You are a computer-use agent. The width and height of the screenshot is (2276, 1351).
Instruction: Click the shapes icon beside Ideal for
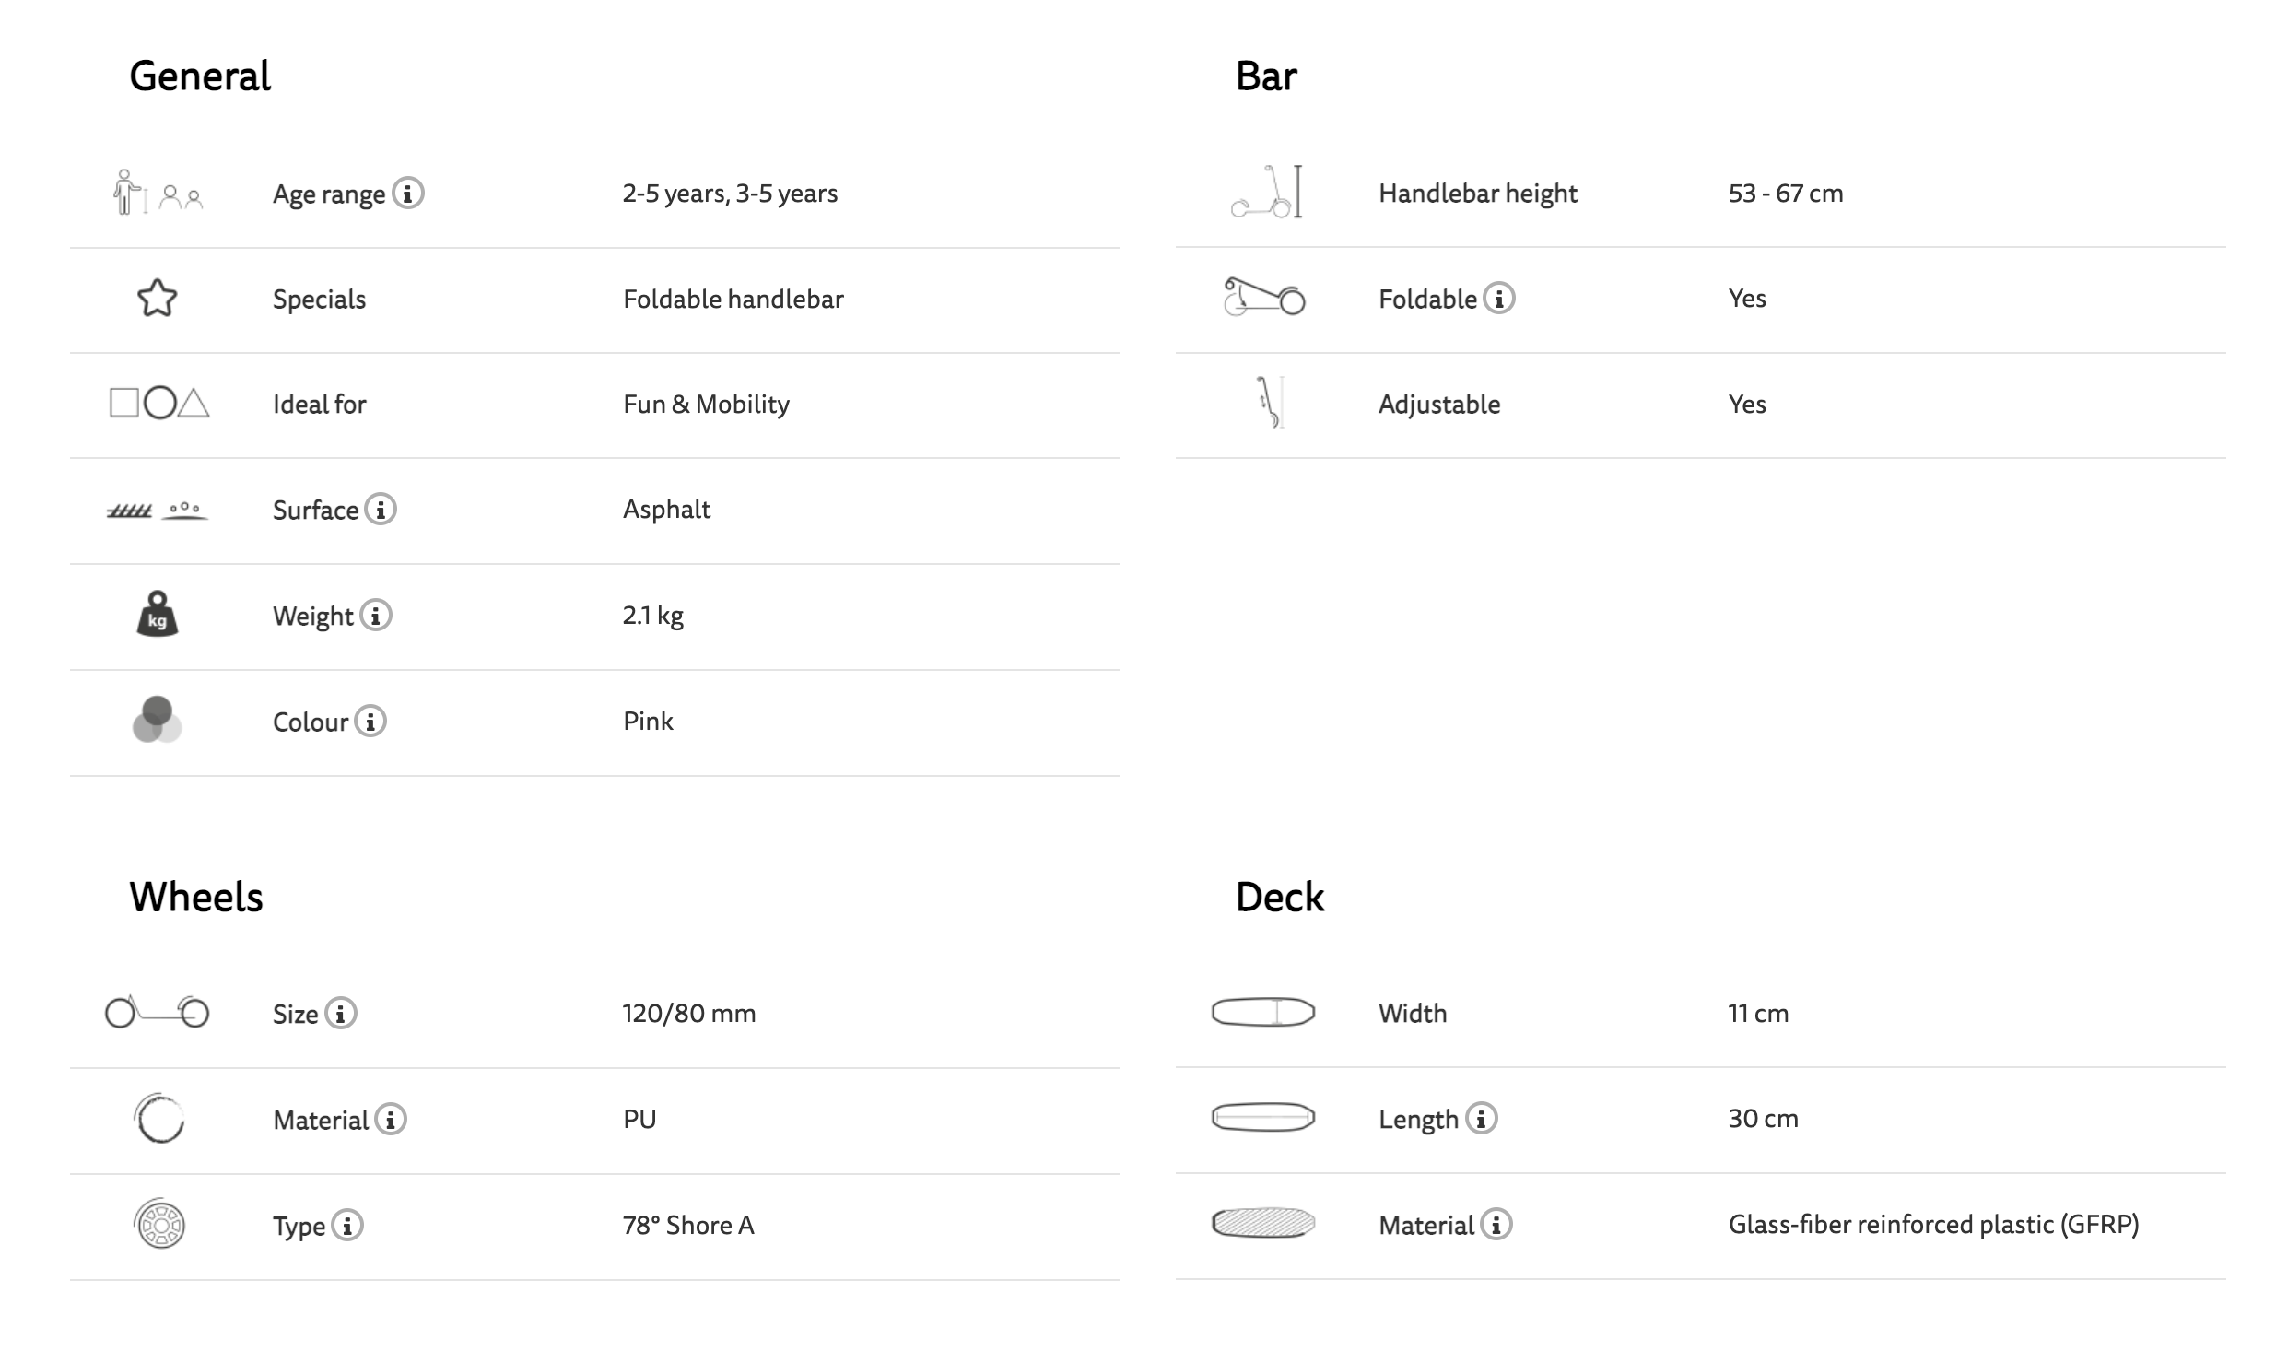coord(158,404)
